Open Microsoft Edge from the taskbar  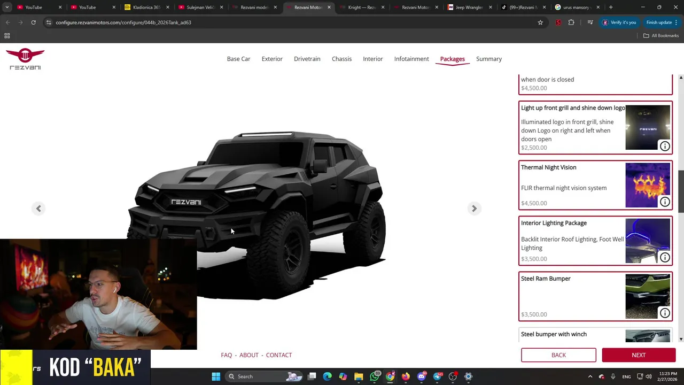(328, 376)
